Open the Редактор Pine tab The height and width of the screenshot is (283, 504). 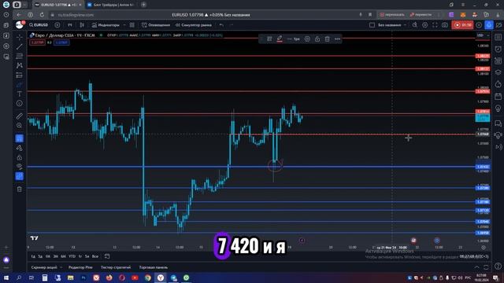tap(80, 267)
